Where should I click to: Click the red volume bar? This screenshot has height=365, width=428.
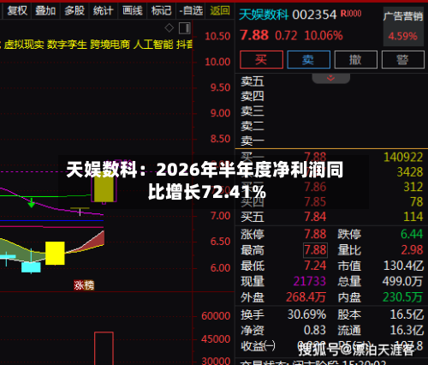104,349
